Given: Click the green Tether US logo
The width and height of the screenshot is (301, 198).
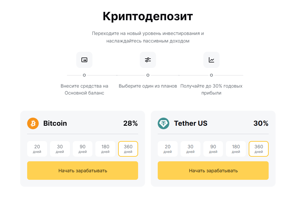Looking at the screenshot, I should 163,123.
